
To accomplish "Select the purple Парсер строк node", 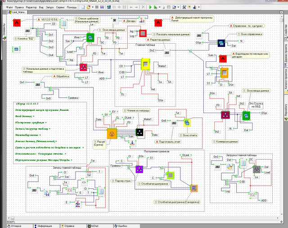I will 139,169.
